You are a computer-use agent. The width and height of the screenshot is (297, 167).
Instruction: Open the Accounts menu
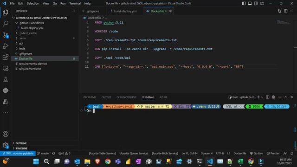(6, 134)
